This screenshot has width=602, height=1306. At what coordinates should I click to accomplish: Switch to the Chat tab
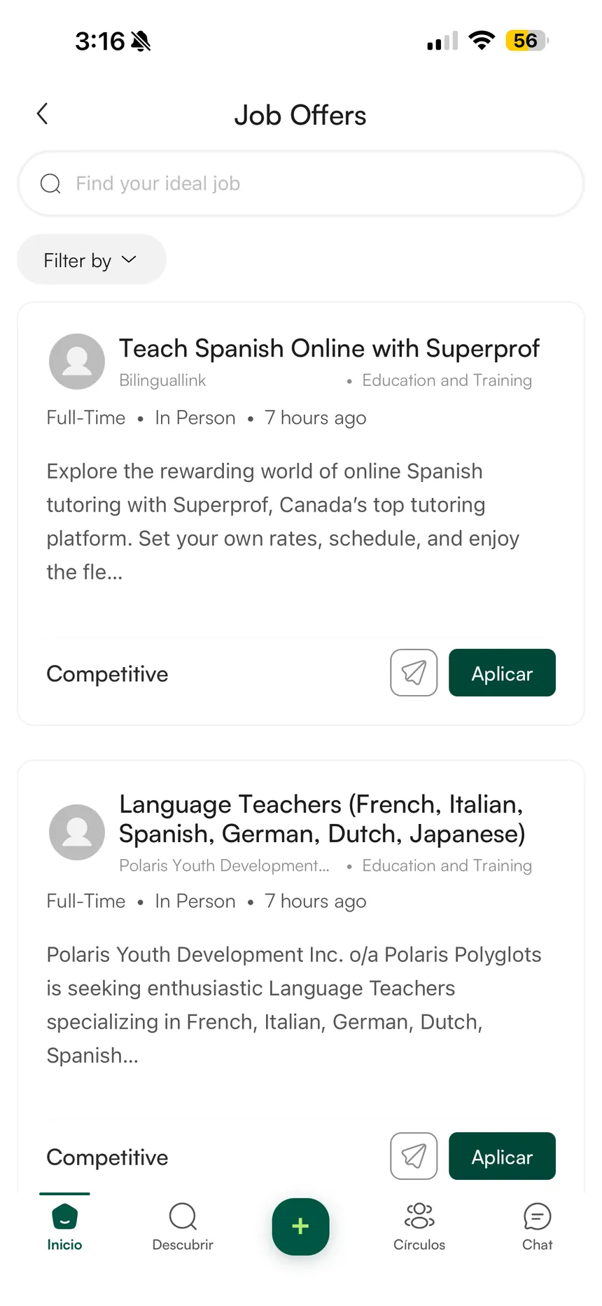pyautogui.click(x=537, y=1228)
